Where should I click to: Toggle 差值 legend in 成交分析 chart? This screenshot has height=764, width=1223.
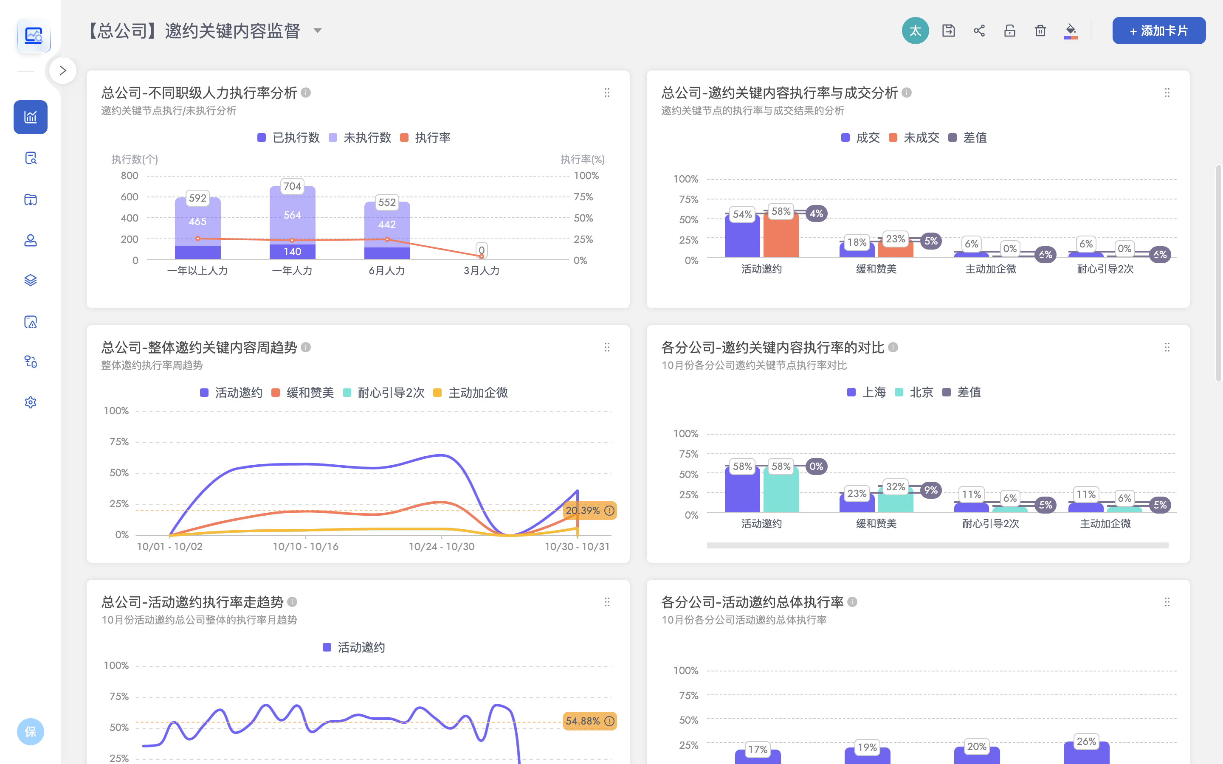(967, 138)
